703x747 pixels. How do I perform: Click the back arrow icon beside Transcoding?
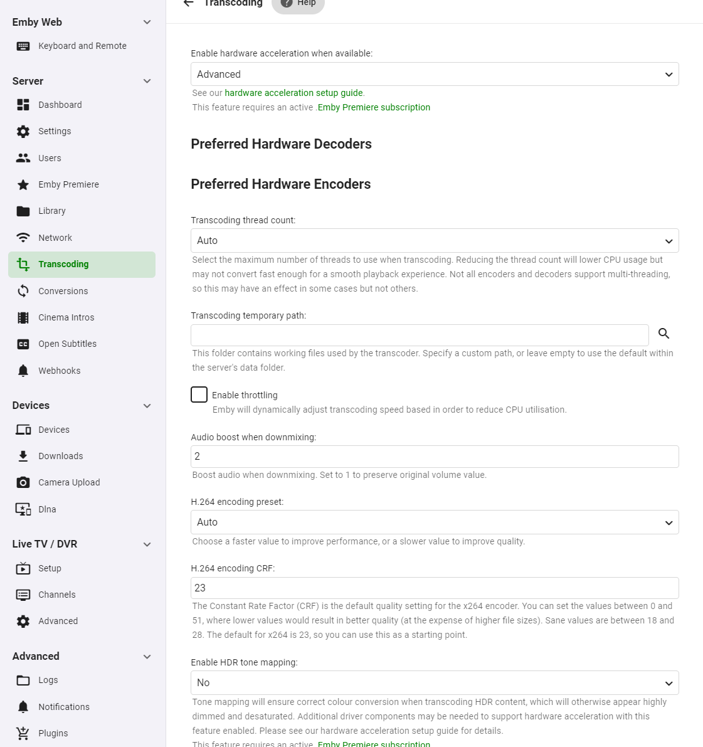[188, 3]
